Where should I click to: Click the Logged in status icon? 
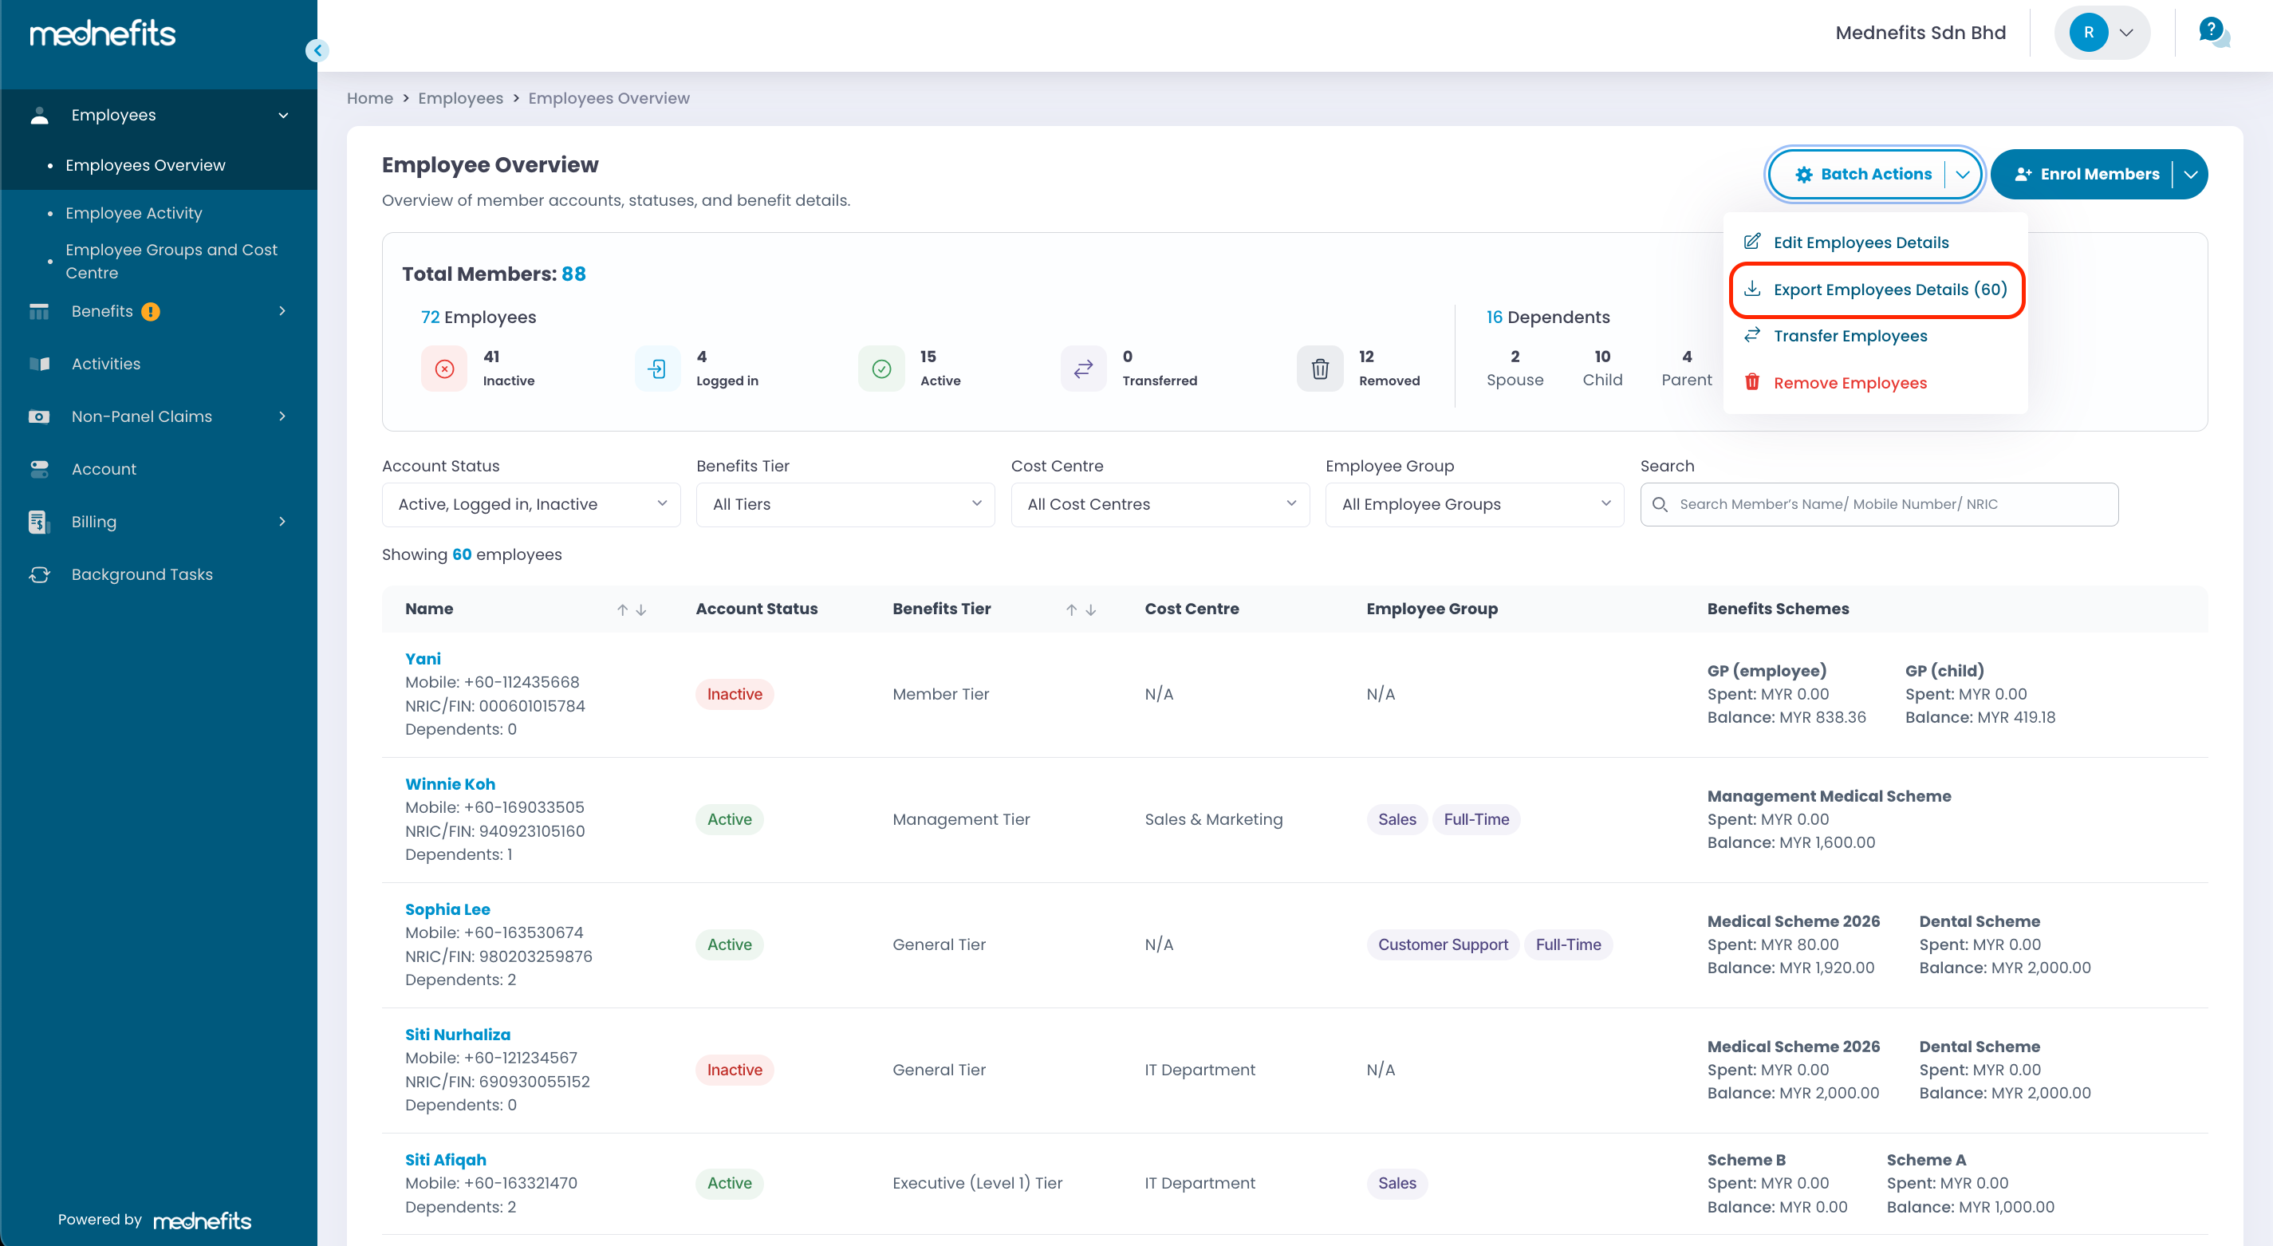pos(657,369)
